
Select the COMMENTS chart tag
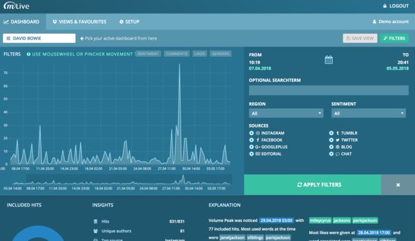[x=176, y=54]
